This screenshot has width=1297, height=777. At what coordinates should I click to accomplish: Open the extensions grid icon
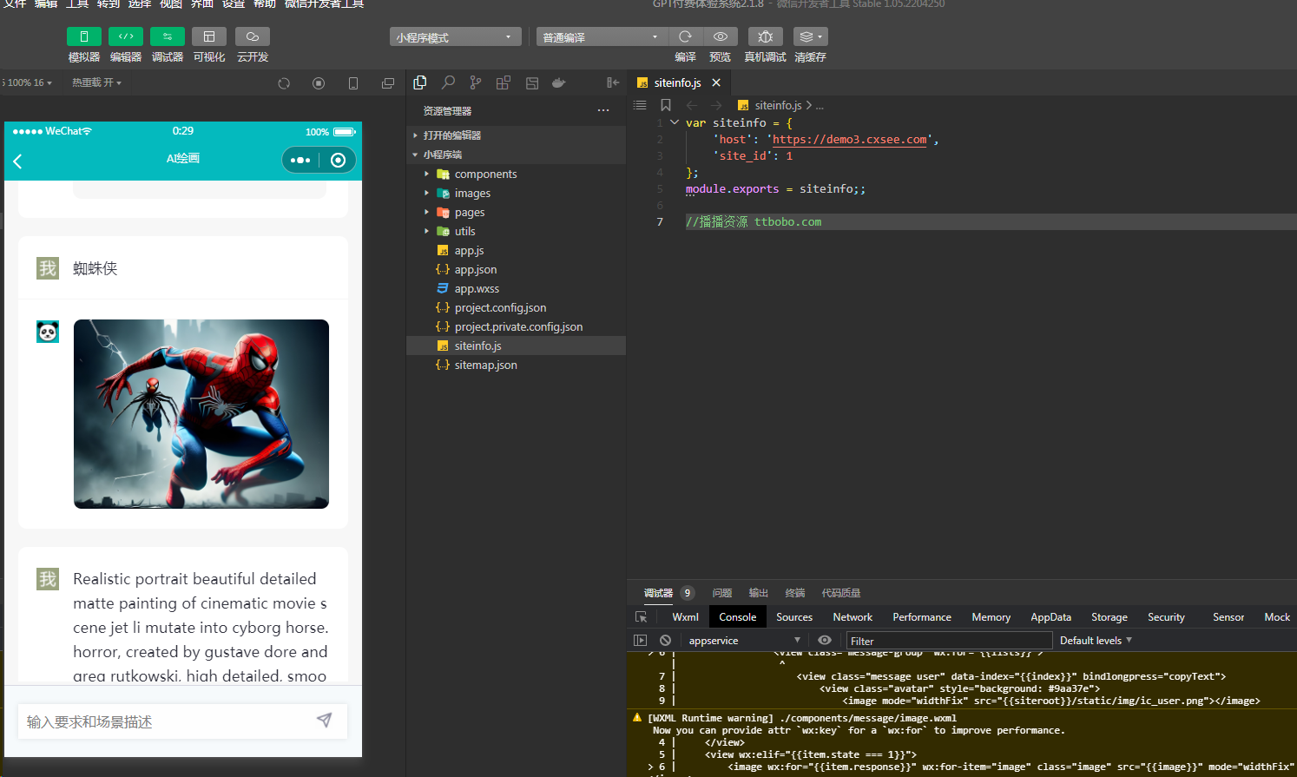point(504,82)
